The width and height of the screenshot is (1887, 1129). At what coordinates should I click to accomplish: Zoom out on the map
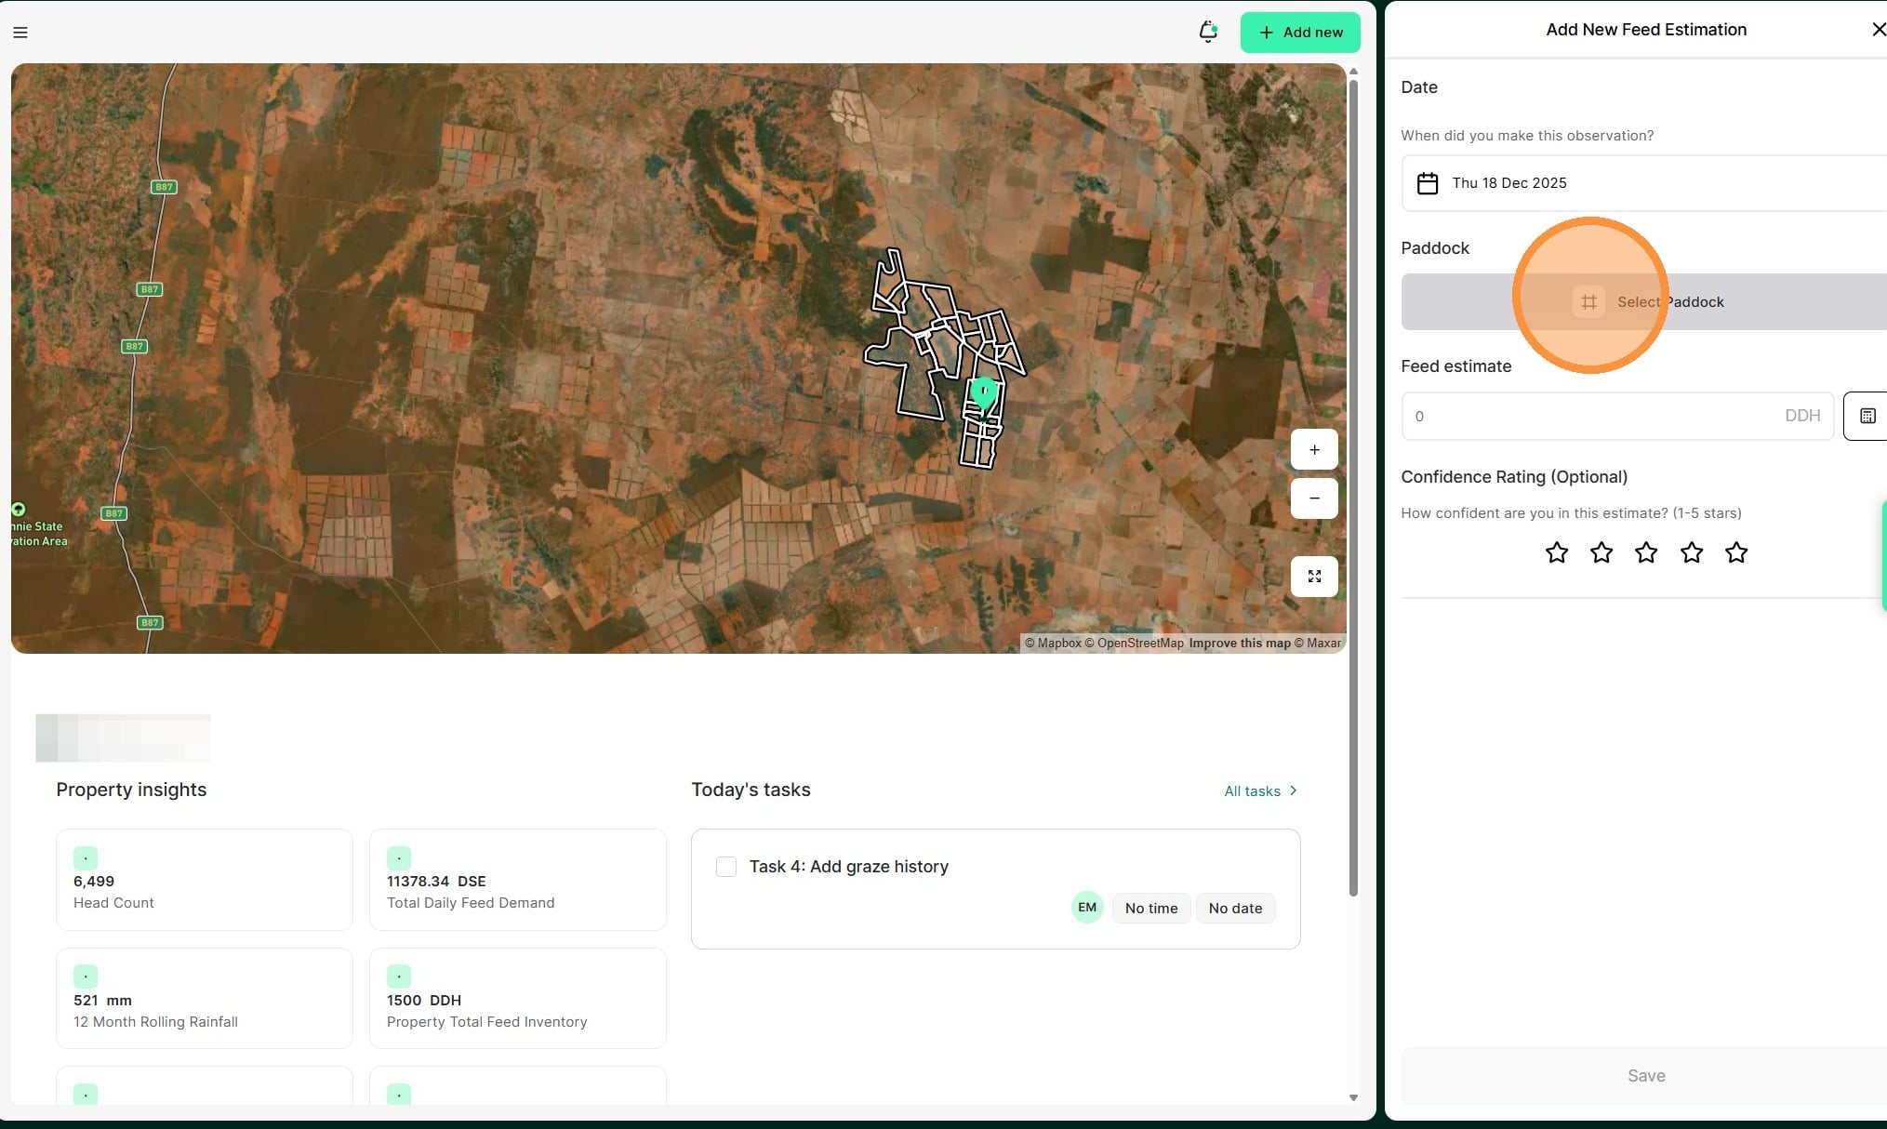(x=1313, y=498)
